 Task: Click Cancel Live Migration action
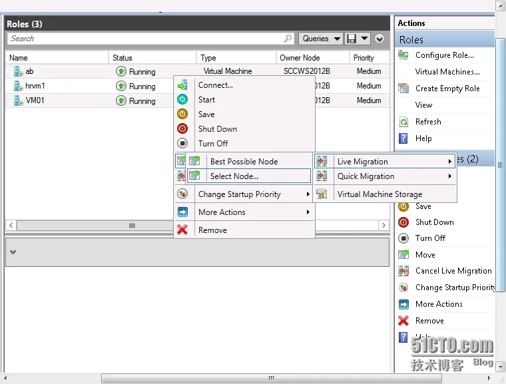tap(453, 271)
